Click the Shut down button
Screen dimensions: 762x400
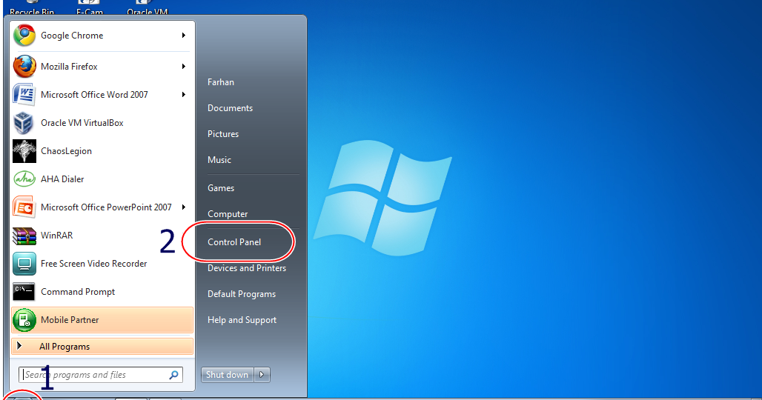pyautogui.click(x=227, y=375)
